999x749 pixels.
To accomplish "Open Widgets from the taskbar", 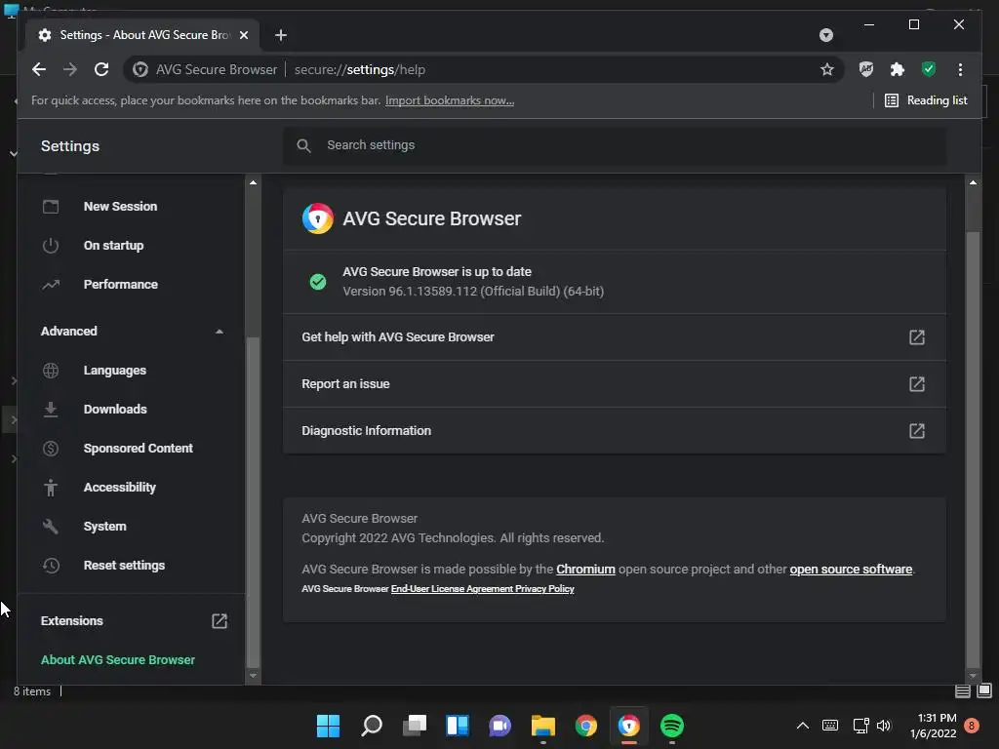I will pyautogui.click(x=458, y=726).
